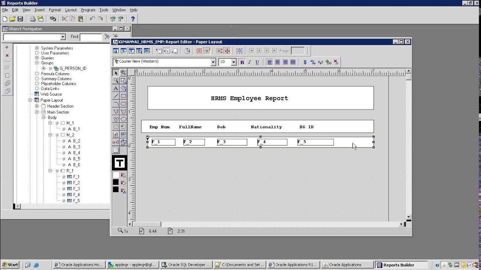The image size is (481, 270).
Task: Collapse the R_1 repeating frame node
Action: tap(50, 171)
